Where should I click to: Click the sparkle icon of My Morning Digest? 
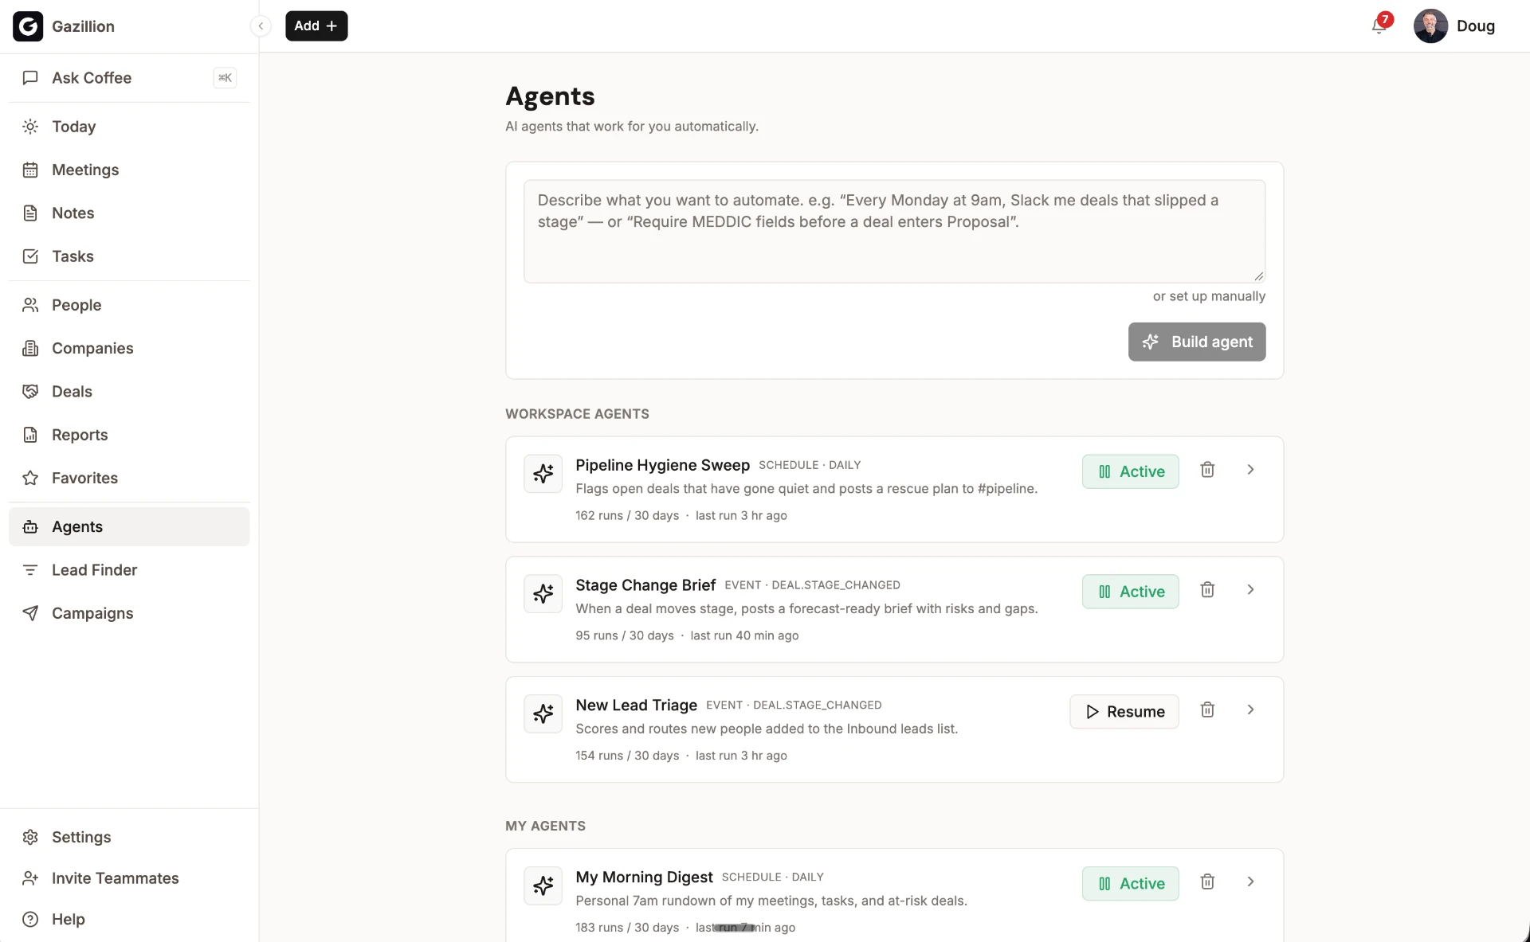click(543, 886)
